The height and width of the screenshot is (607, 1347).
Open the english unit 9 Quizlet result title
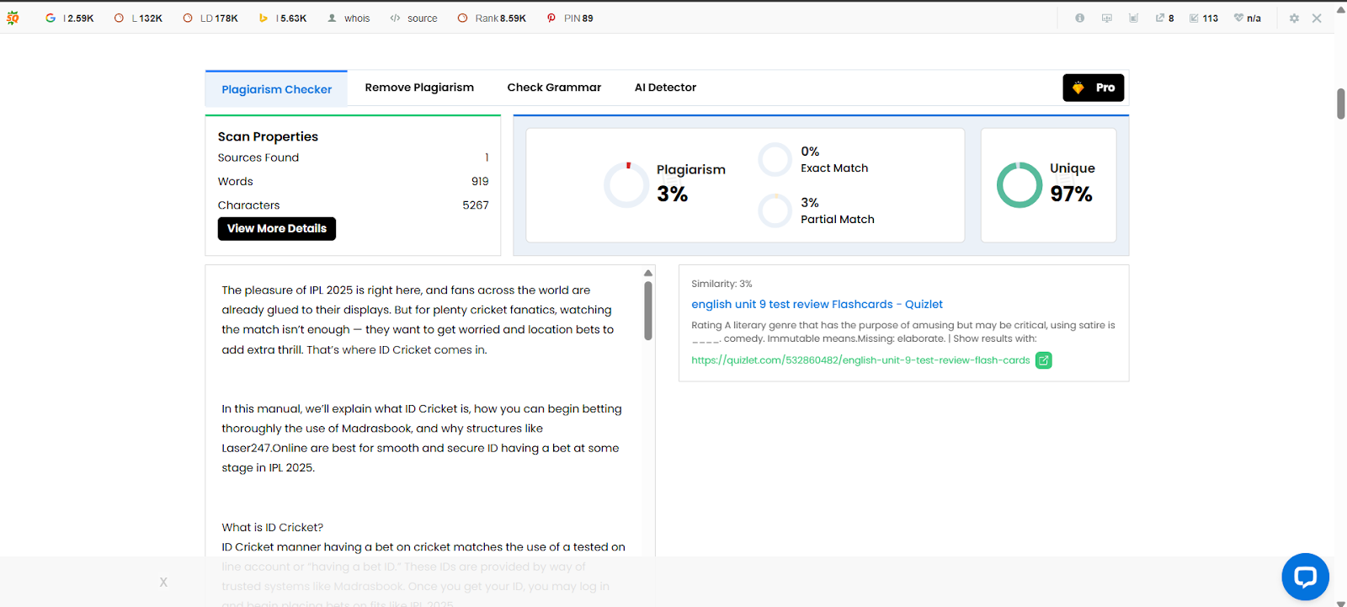coord(817,304)
